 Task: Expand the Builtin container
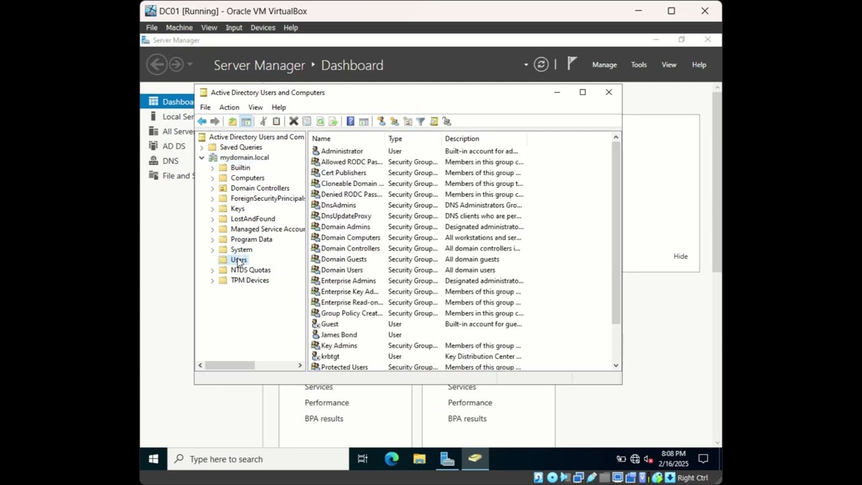click(212, 168)
